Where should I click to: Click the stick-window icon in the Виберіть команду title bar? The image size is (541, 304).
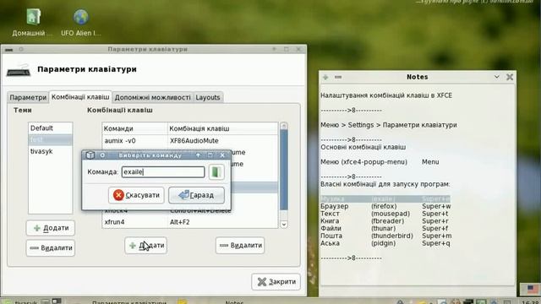[x=102, y=155]
